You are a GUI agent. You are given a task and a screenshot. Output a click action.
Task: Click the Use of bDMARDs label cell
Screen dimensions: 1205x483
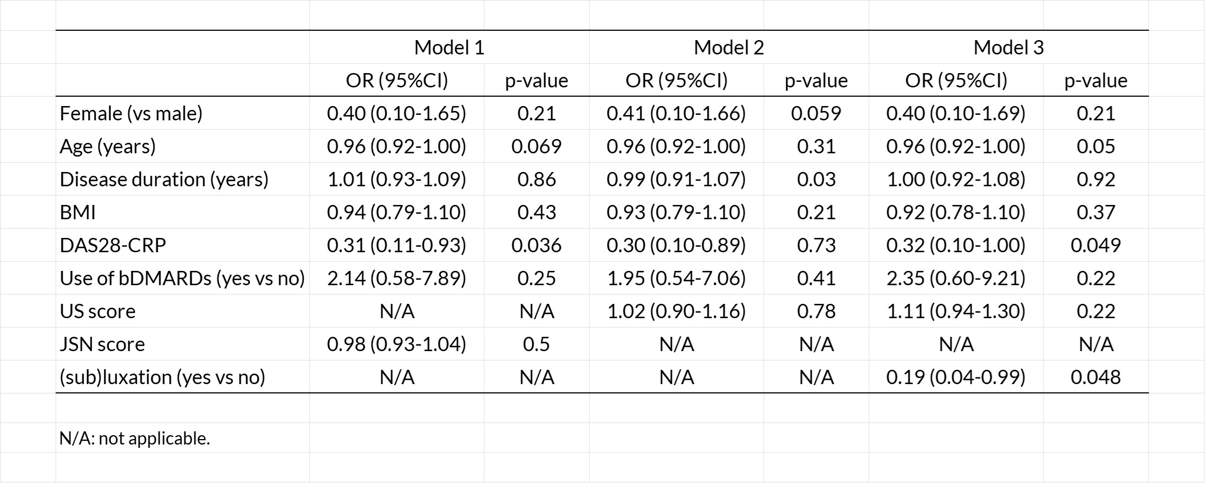(x=182, y=279)
